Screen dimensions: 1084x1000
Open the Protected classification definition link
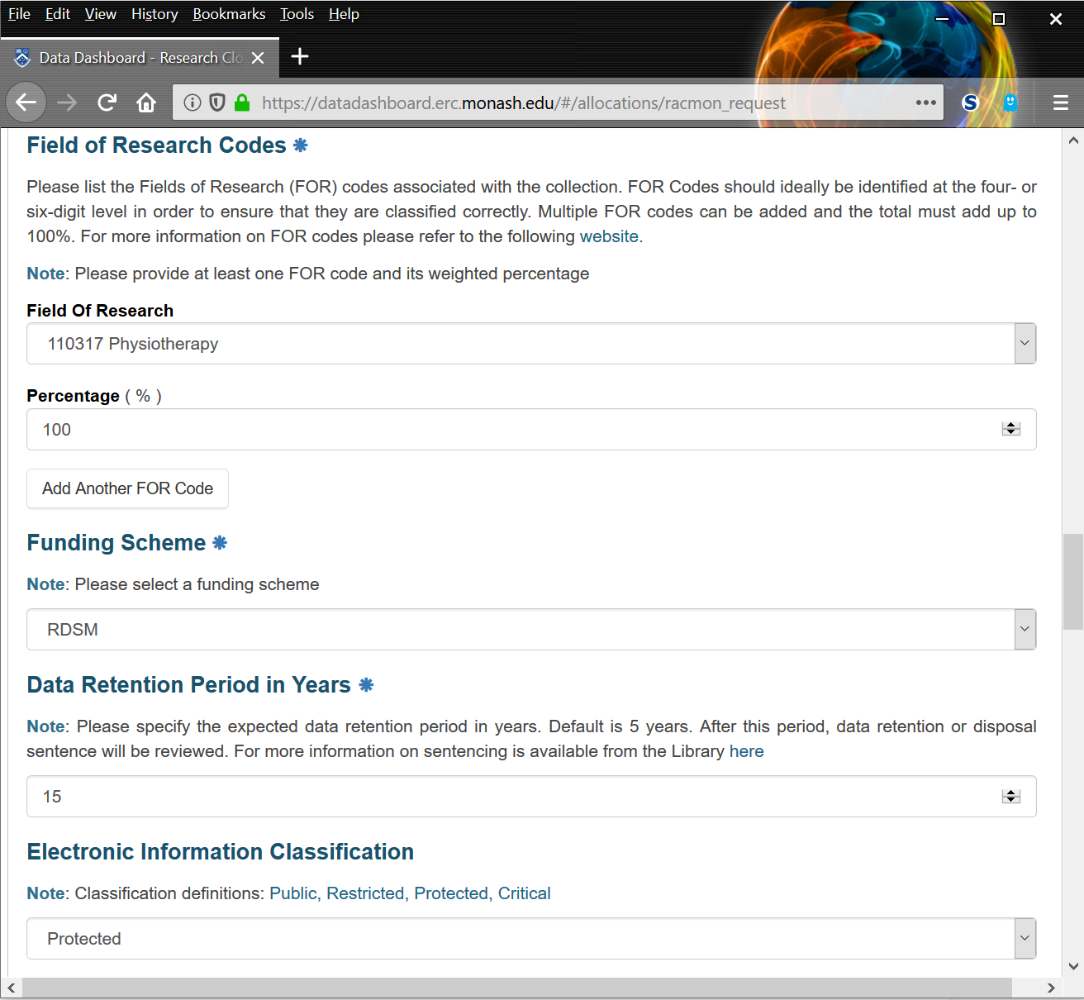coord(451,893)
